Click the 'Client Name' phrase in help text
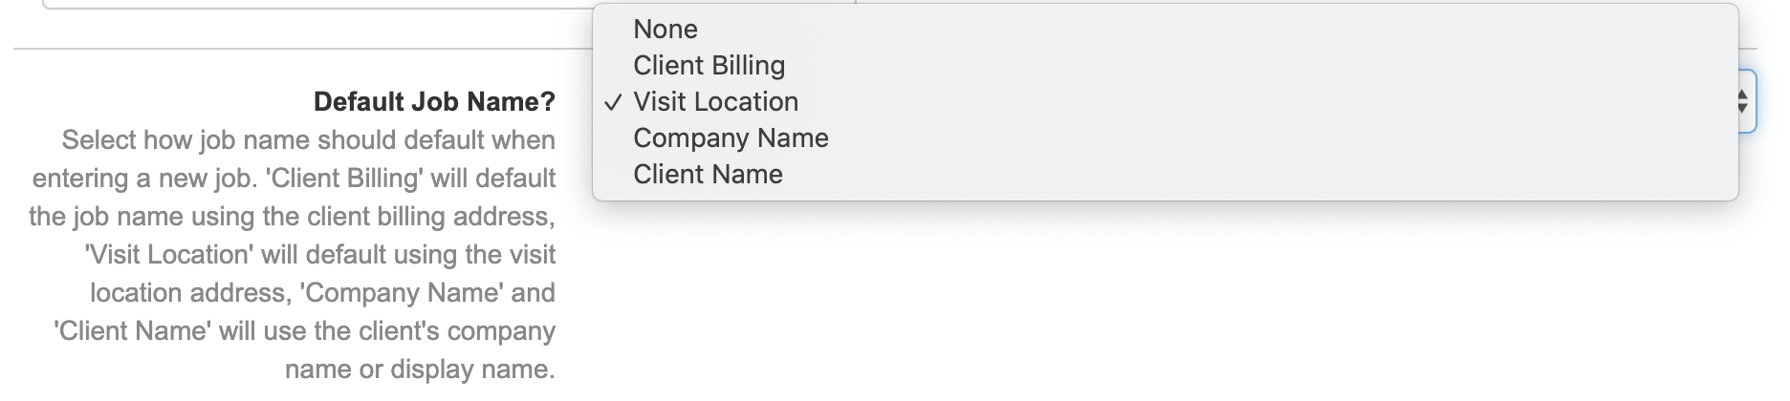The image size is (1790, 401). pyautogui.click(x=131, y=331)
